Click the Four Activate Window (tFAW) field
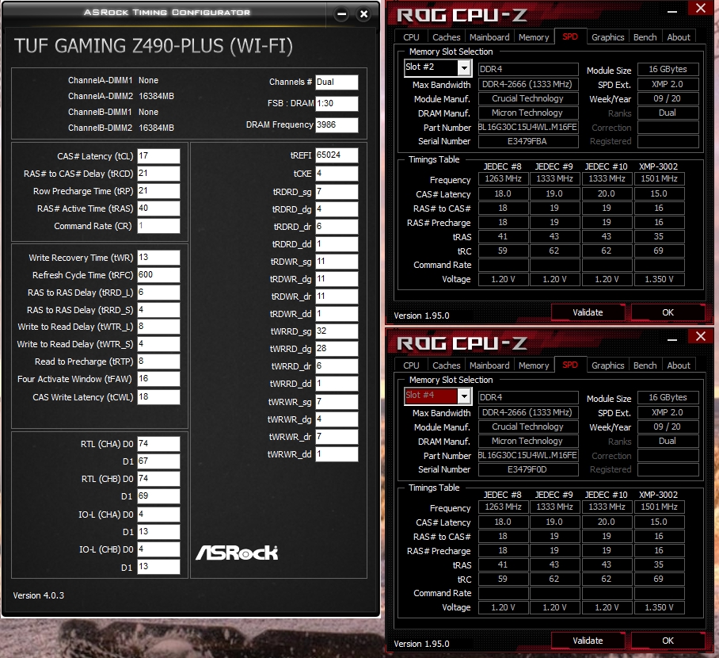 tap(158, 379)
